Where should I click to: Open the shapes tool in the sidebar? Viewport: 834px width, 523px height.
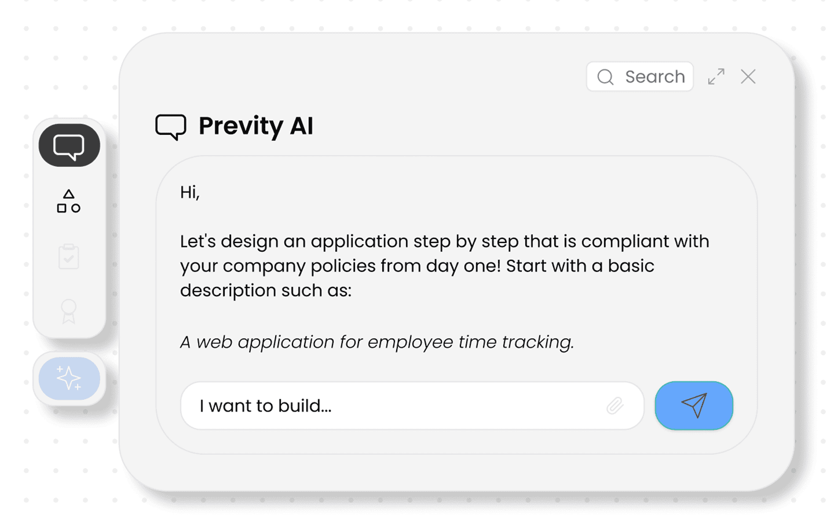click(x=68, y=201)
